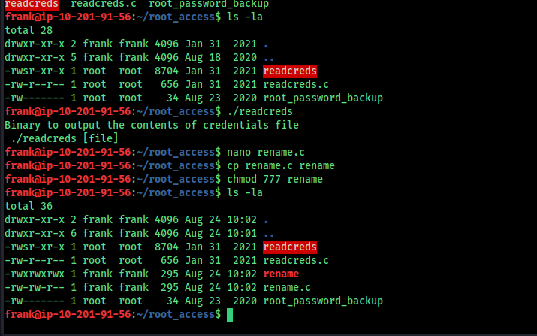The width and height of the screenshot is (537, 336).
Task: Click the green cursor block at prompt
Action: 230,315
